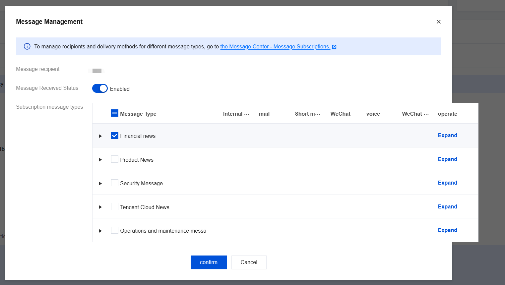Toggle the Message Received Status switch
This screenshot has height=285, width=505.
[x=100, y=88]
